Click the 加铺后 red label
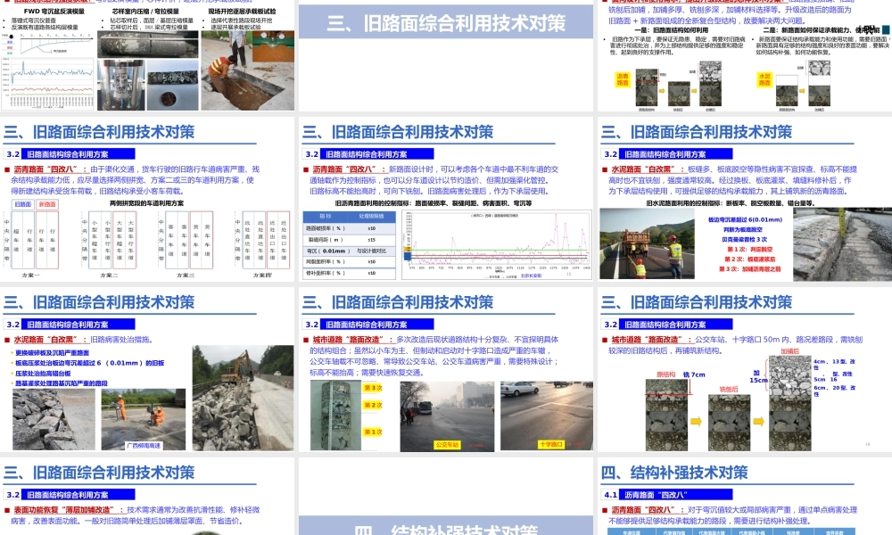 789,351
